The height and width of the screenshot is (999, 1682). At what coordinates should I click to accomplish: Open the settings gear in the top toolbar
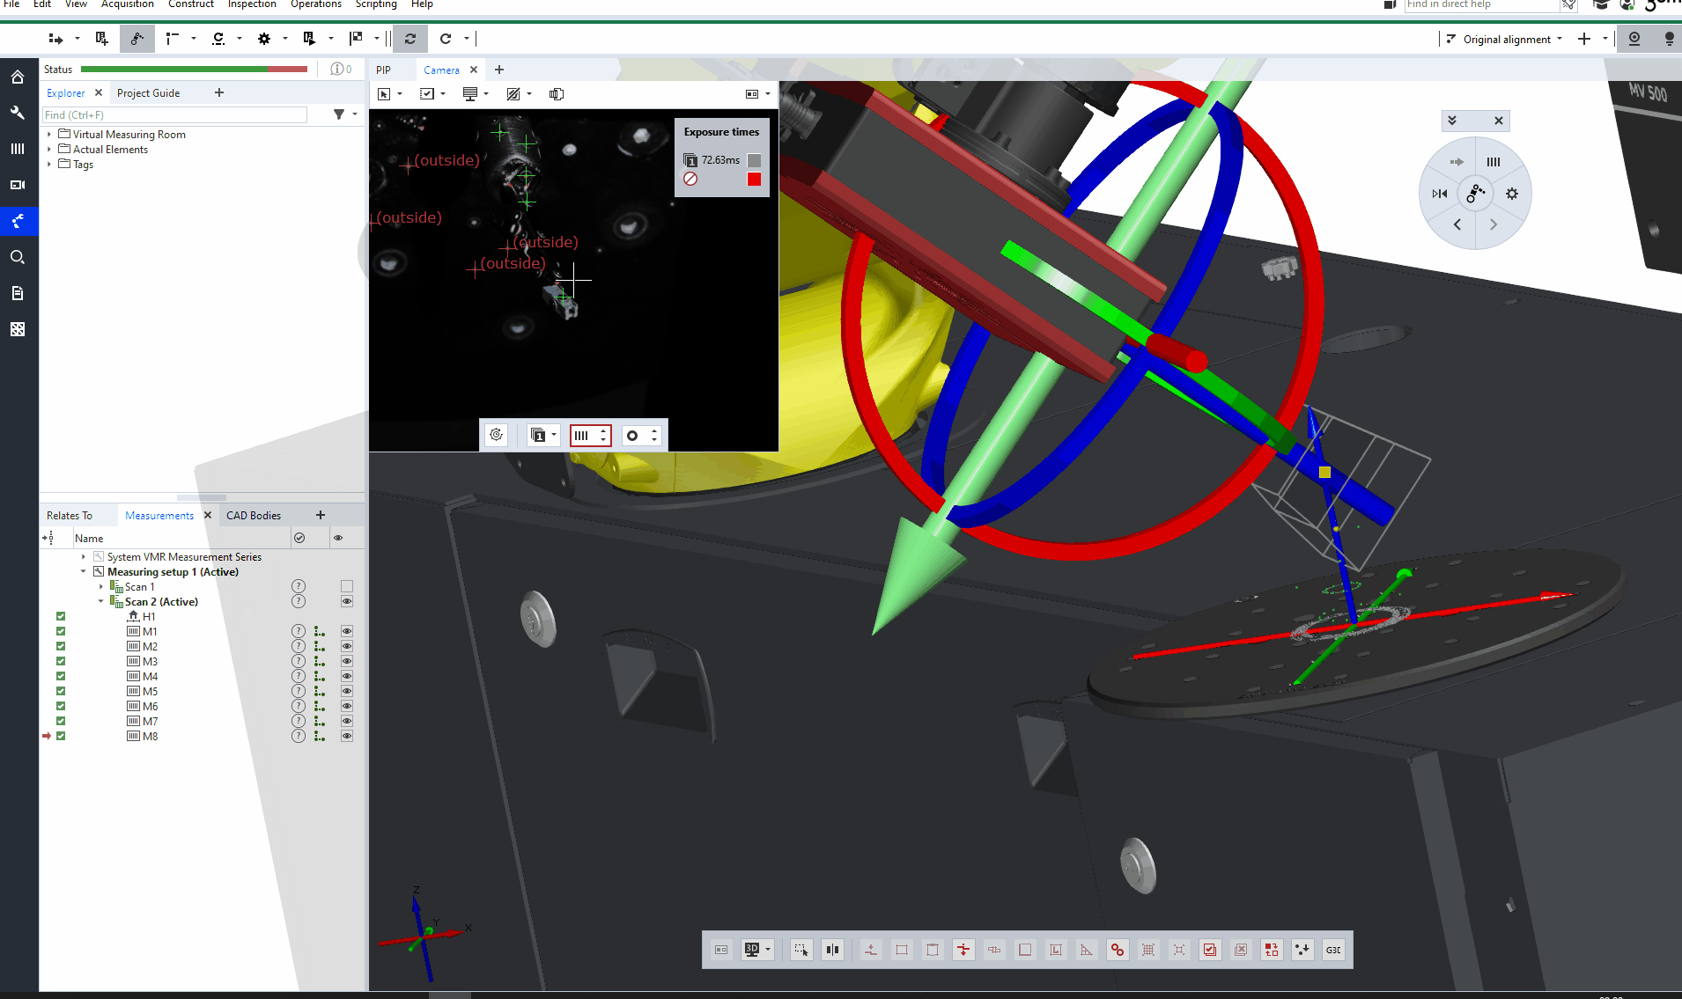click(x=264, y=38)
